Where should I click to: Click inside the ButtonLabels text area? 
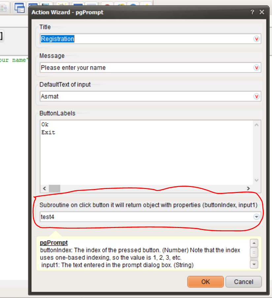click(147, 152)
